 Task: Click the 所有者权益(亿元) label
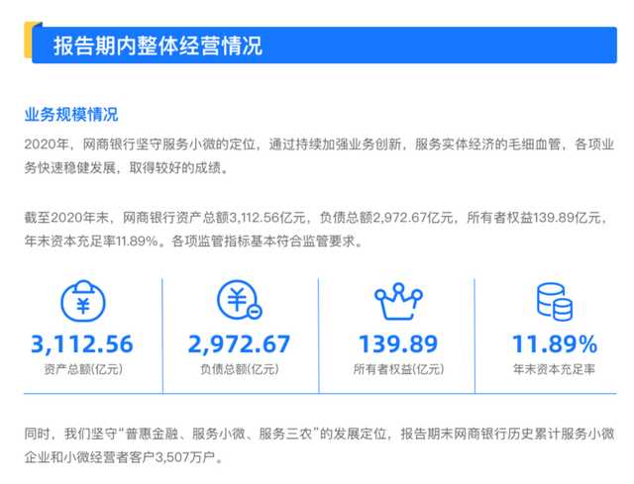point(398,369)
